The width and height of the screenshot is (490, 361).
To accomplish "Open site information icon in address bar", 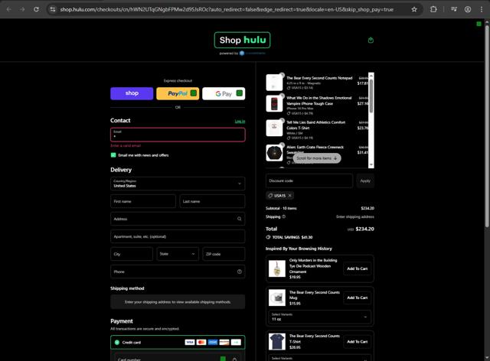I will click(53, 9).
